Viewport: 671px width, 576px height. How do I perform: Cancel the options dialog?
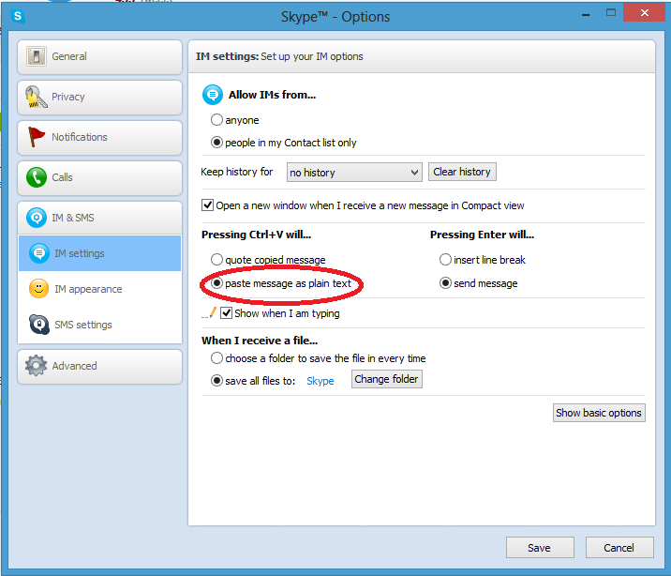click(619, 548)
